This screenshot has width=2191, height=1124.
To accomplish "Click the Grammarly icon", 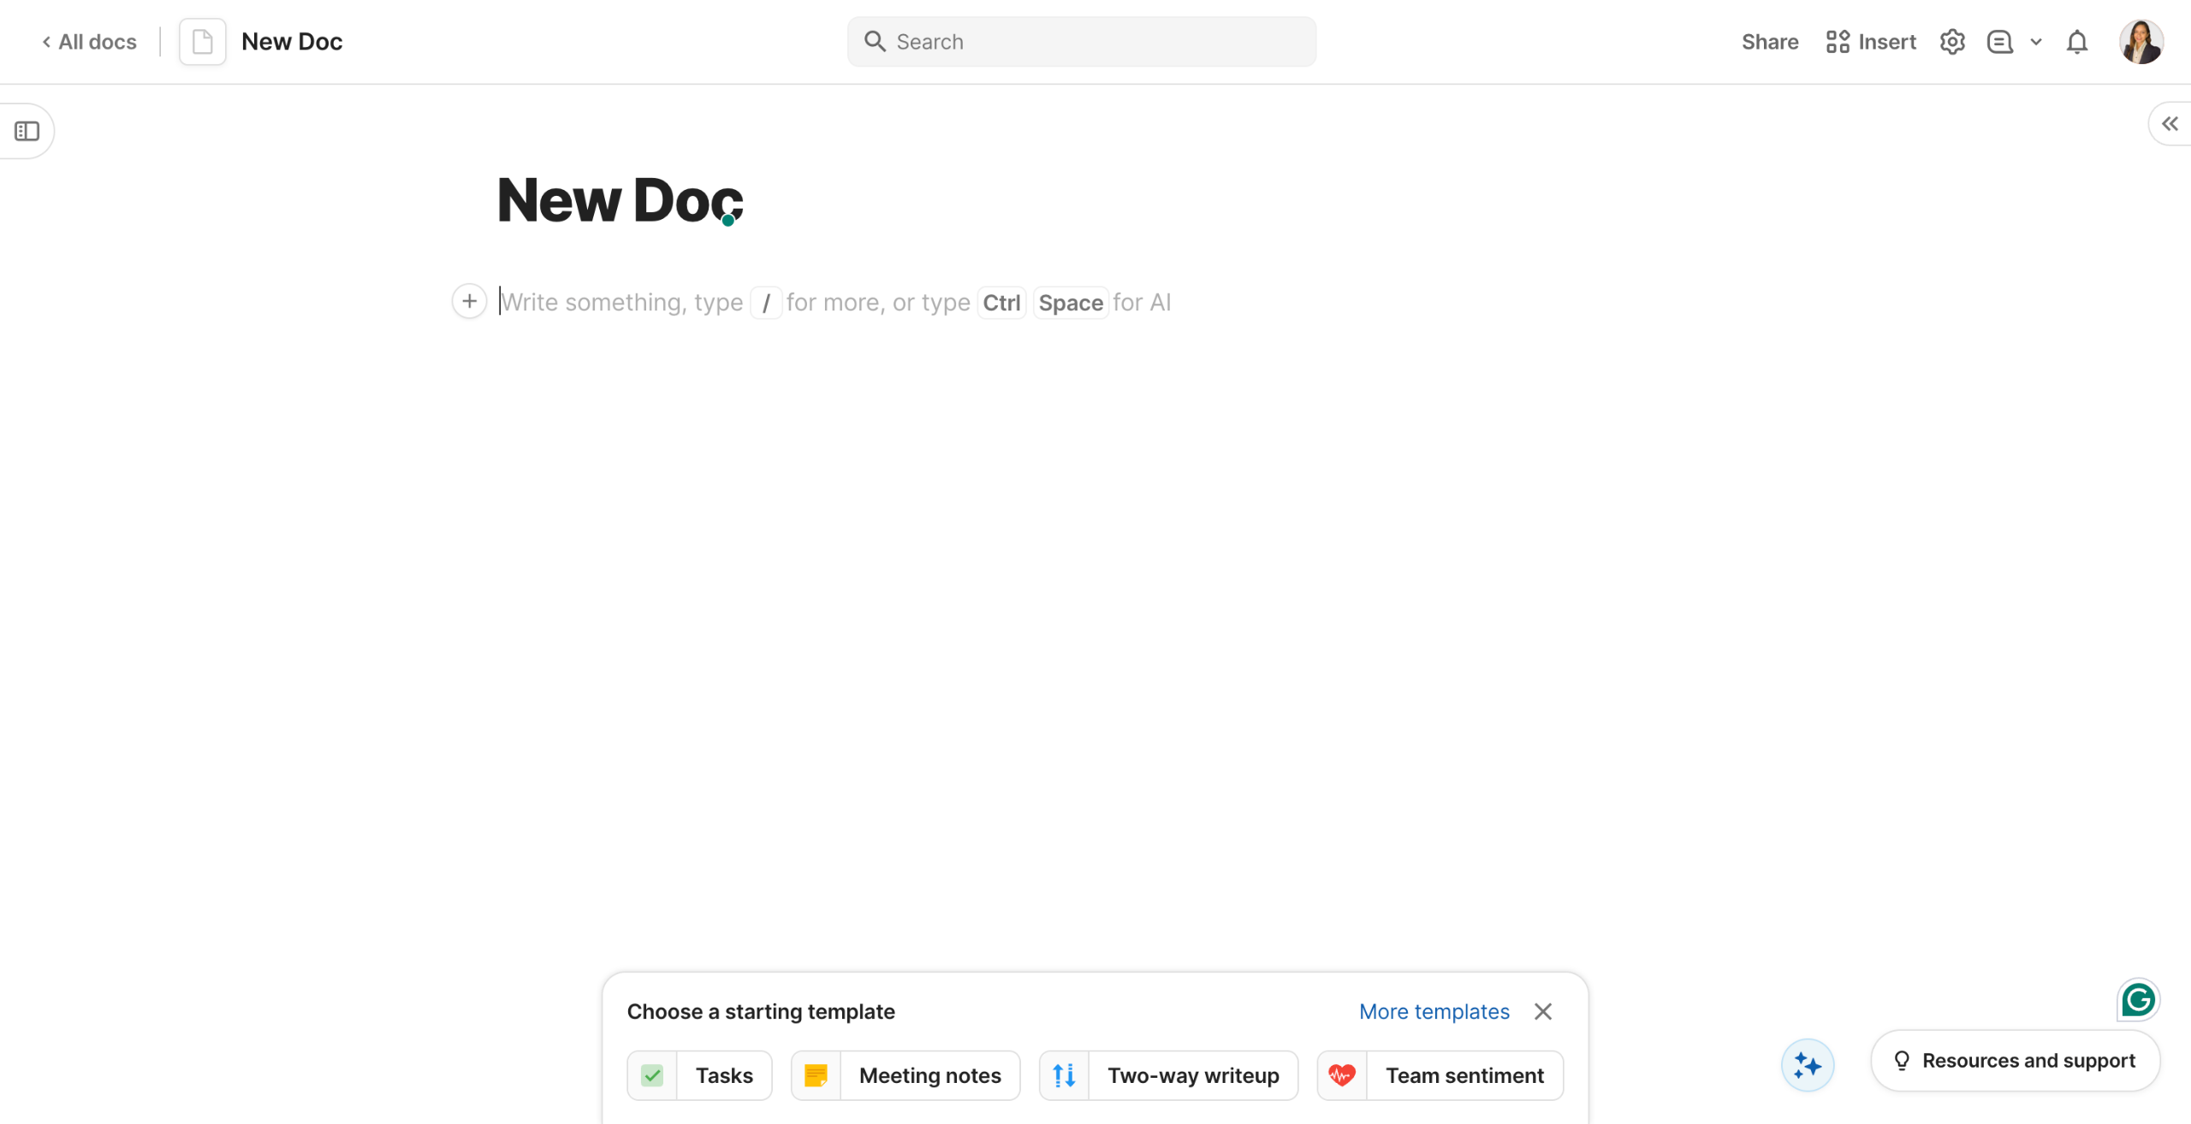I will [2138, 999].
